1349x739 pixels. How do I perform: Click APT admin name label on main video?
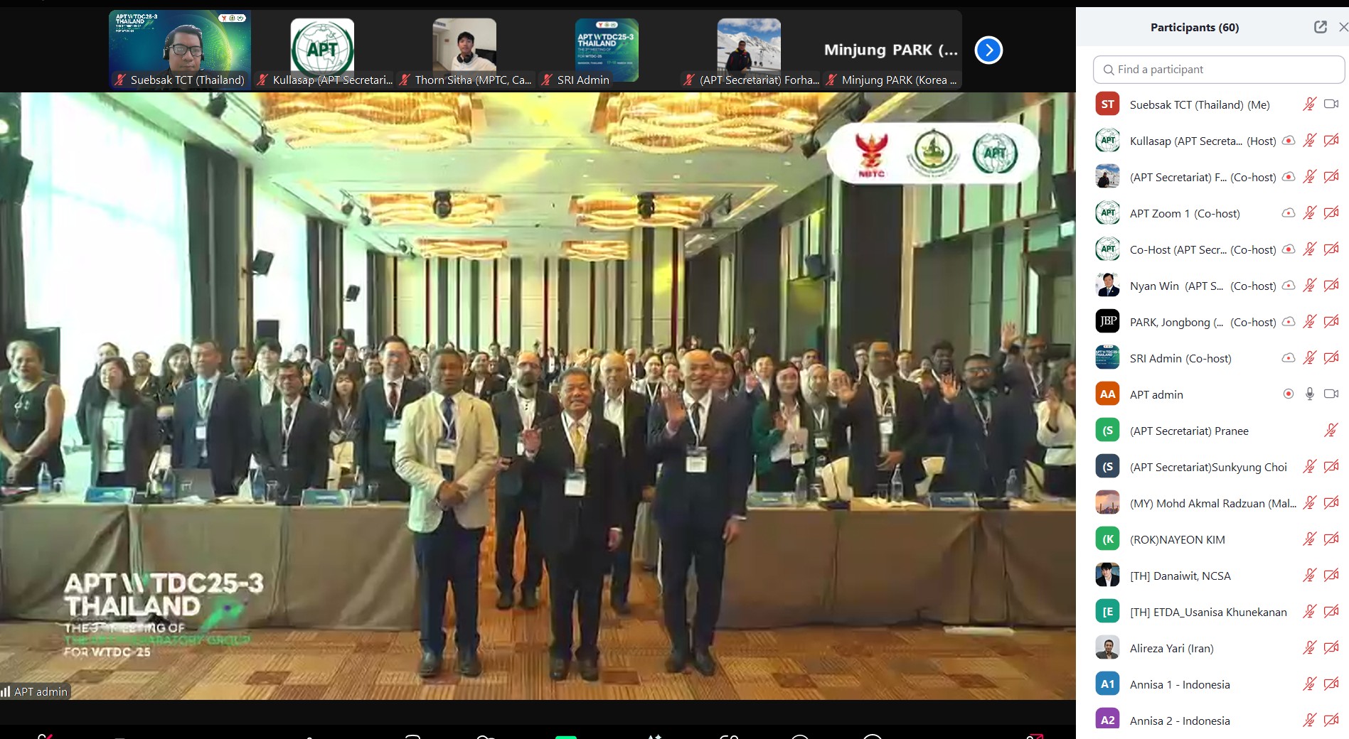(x=36, y=691)
